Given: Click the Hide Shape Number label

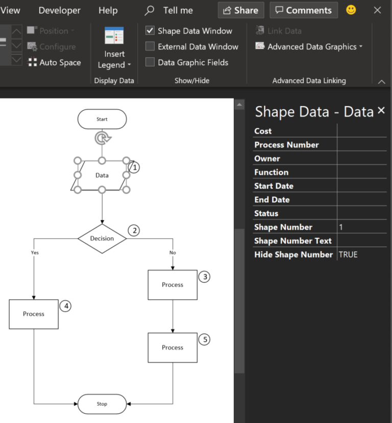Looking at the screenshot, I should click(x=293, y=255).
